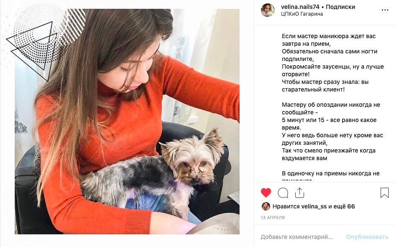
Task: Save the post with the bookmark icon
Action: [384, 193]
